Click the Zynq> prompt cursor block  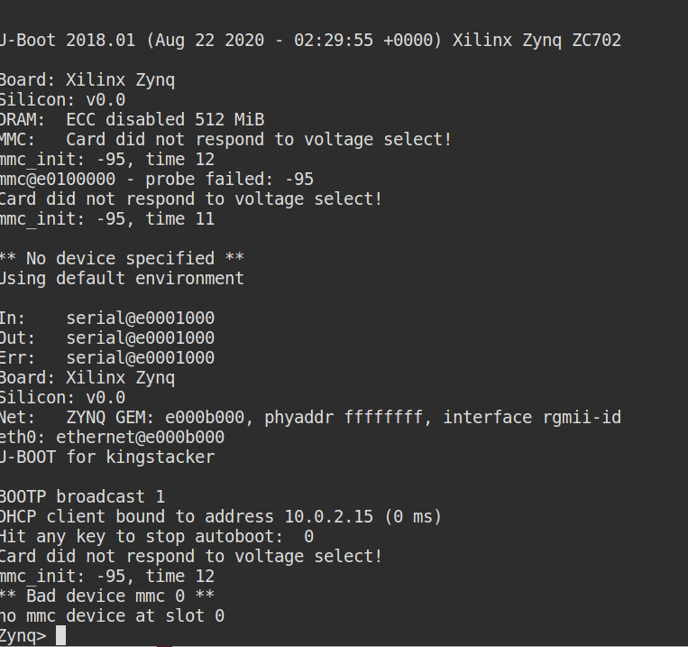click(x=61, y=635)
